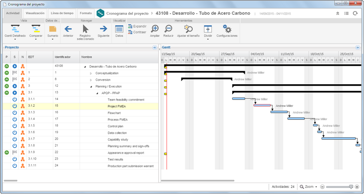The height and width of the screenshot is (194, 364).
Task: Collapse the Proyecto panel with double-arrow
Action: [155, 47]
